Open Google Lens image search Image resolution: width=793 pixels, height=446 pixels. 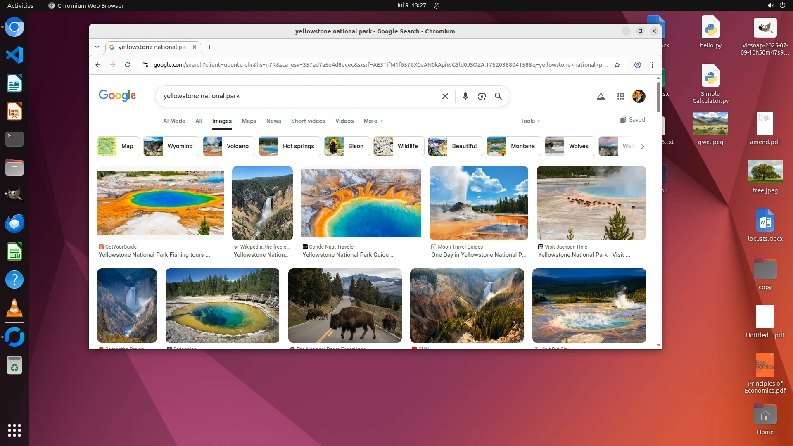coord(482,96)
